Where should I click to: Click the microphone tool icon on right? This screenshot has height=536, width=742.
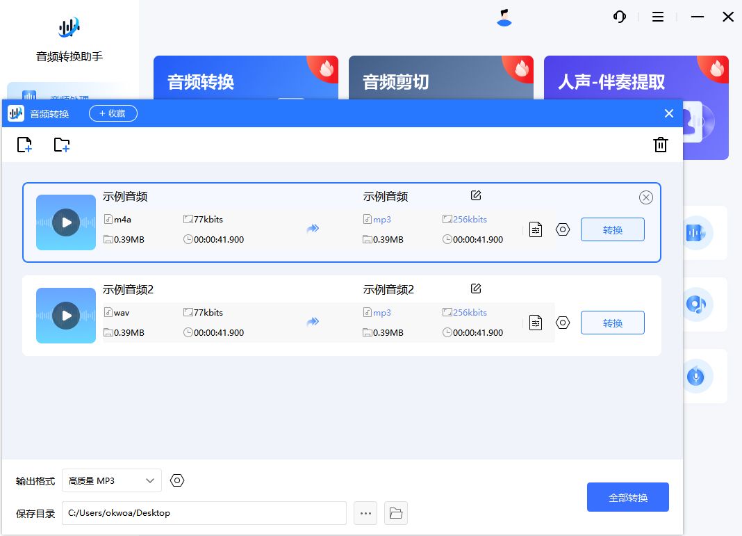click(695, 376)
